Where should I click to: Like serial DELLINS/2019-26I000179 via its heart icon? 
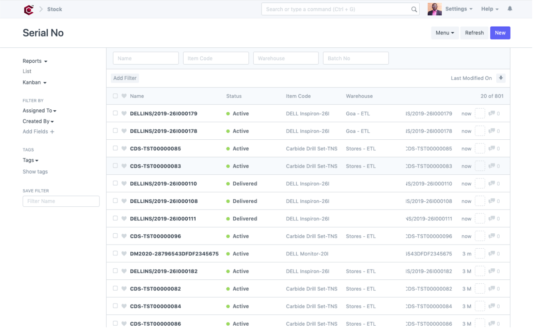124,113
